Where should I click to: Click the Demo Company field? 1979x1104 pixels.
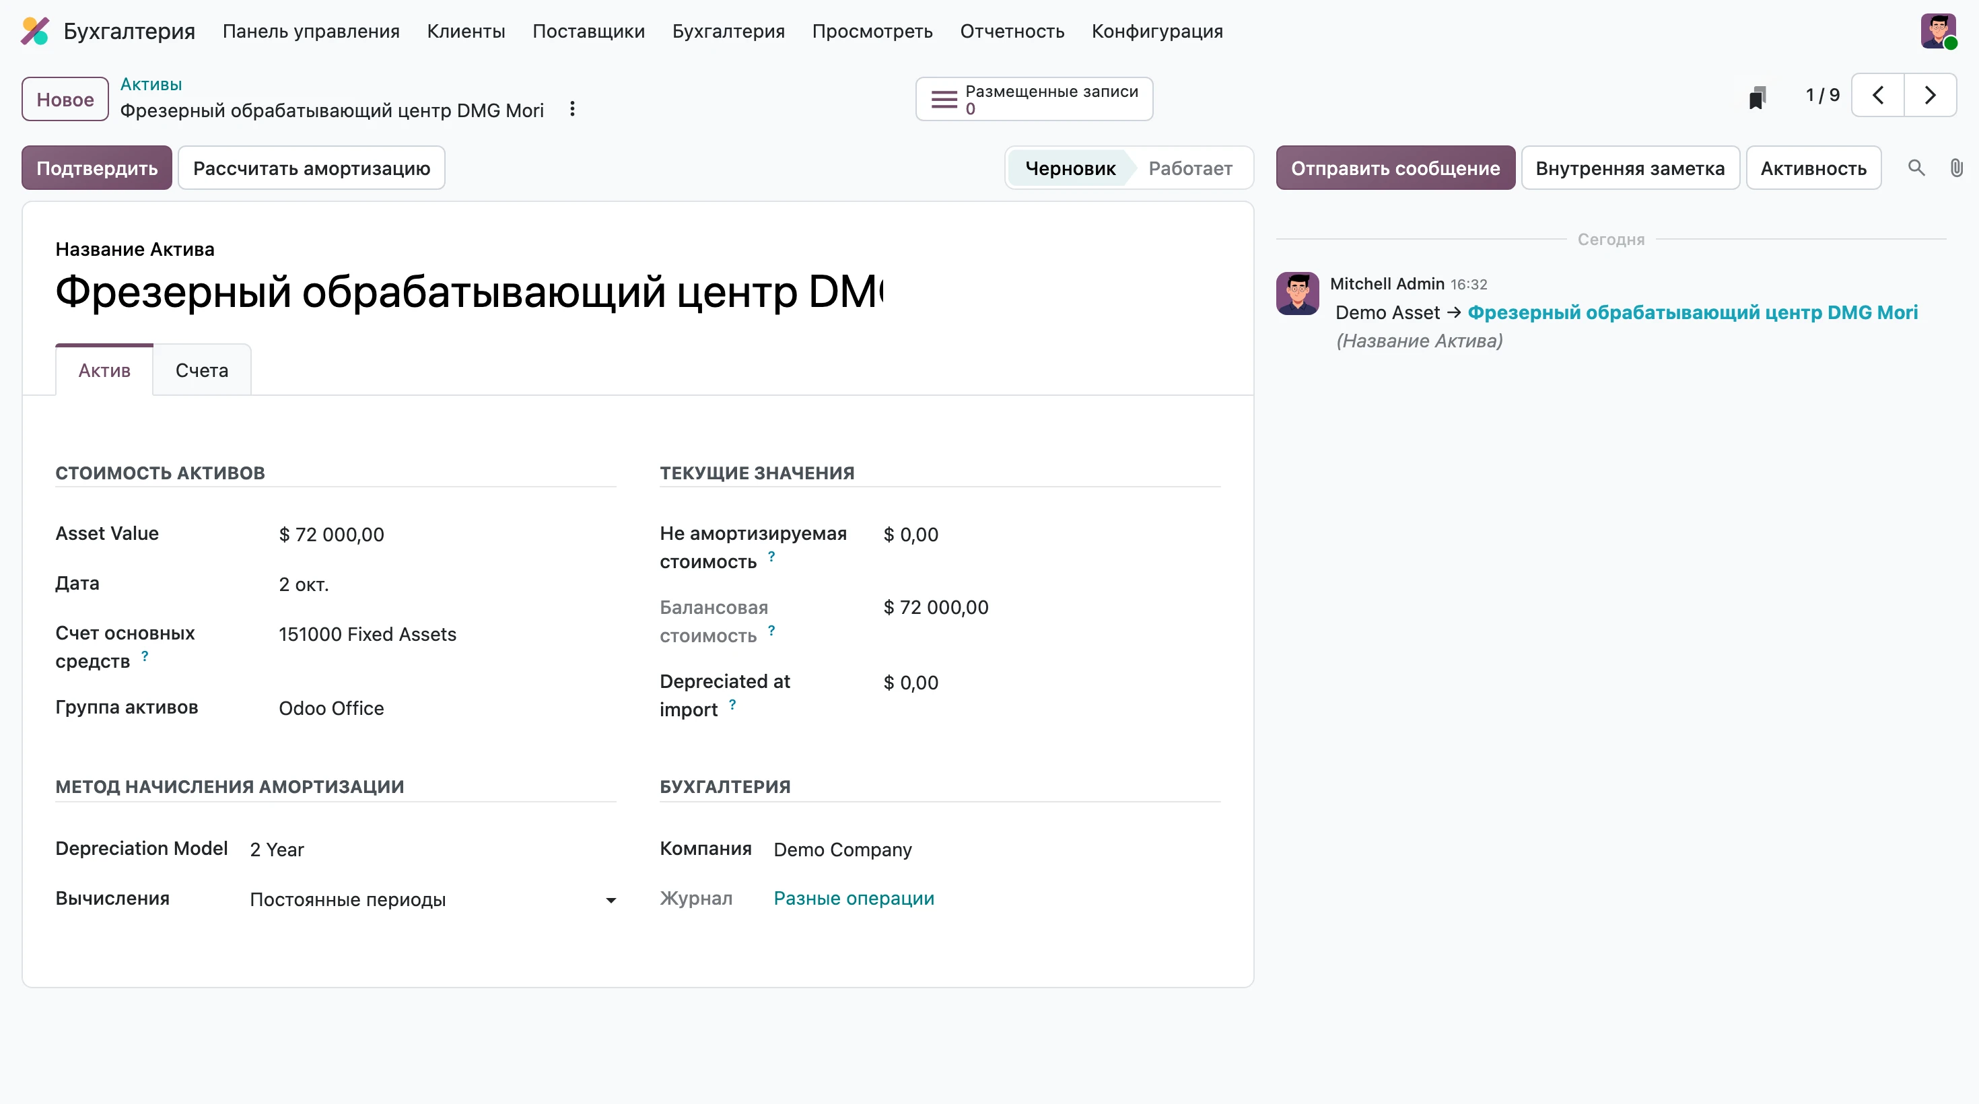996,850
